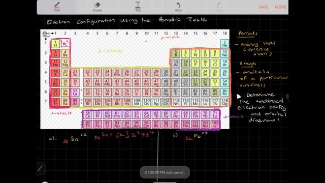This screenshot has width=325, height=183.
Task: Select the Radium (88 Ra) cell
Action: coord(65,102)
